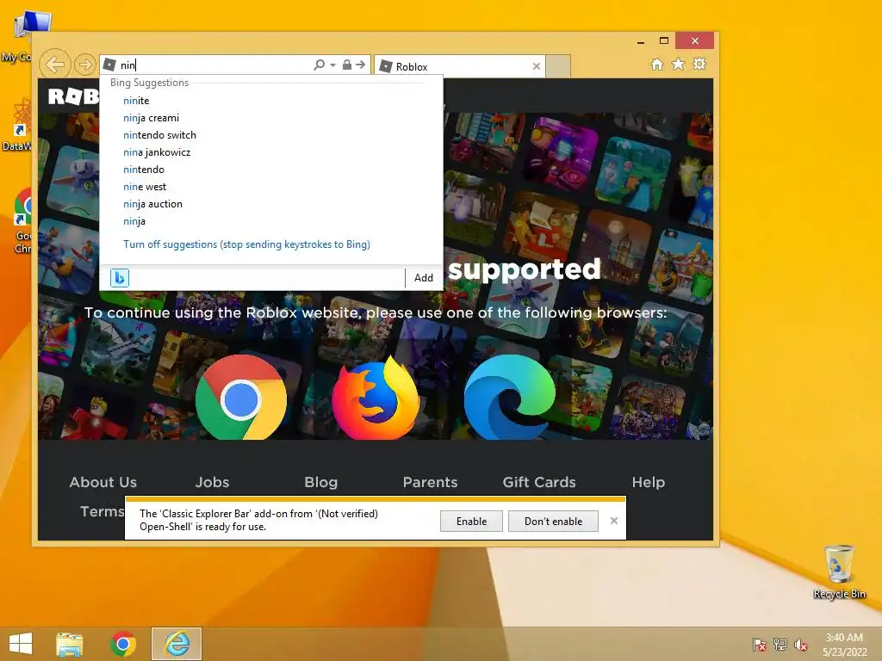Open the Tools gear icon
Image resolution: width=882 pixels, height=661 pixels.
point(699,64)
